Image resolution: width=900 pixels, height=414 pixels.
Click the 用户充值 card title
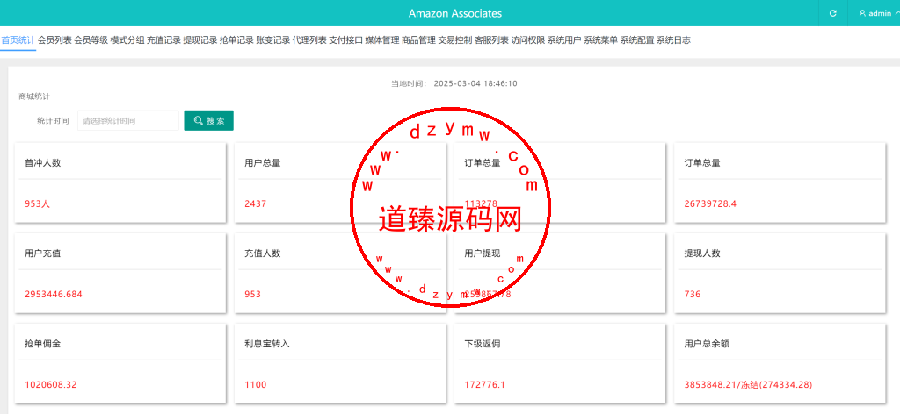[42, 253]
